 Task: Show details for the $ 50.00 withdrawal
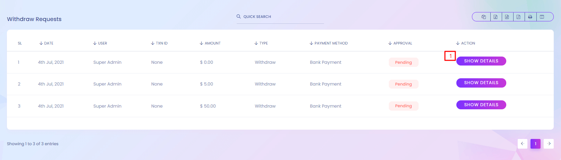pyautogui.click(x=481, y=105)
